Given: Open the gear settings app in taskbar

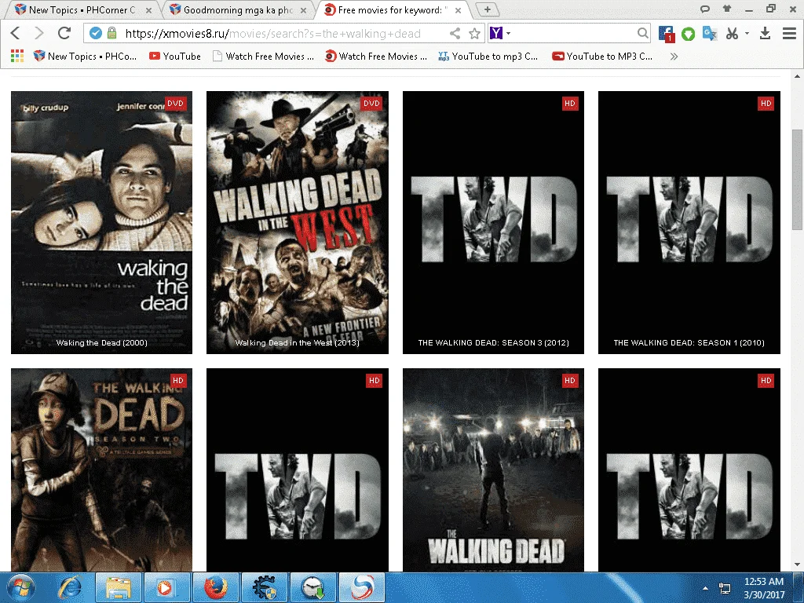Looking at the screenshot, I should coord(264,587).
